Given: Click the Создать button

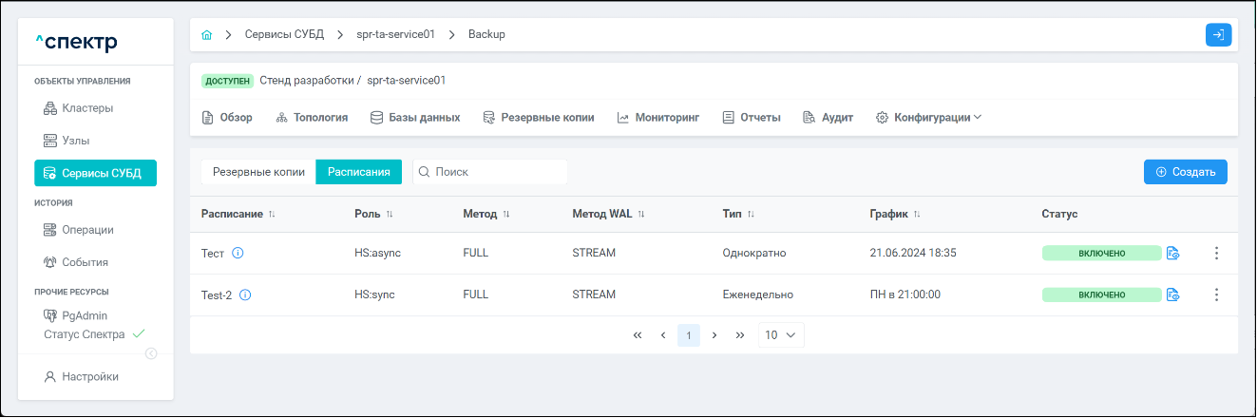Looking at the screenshot, I should pos(1185,172).
